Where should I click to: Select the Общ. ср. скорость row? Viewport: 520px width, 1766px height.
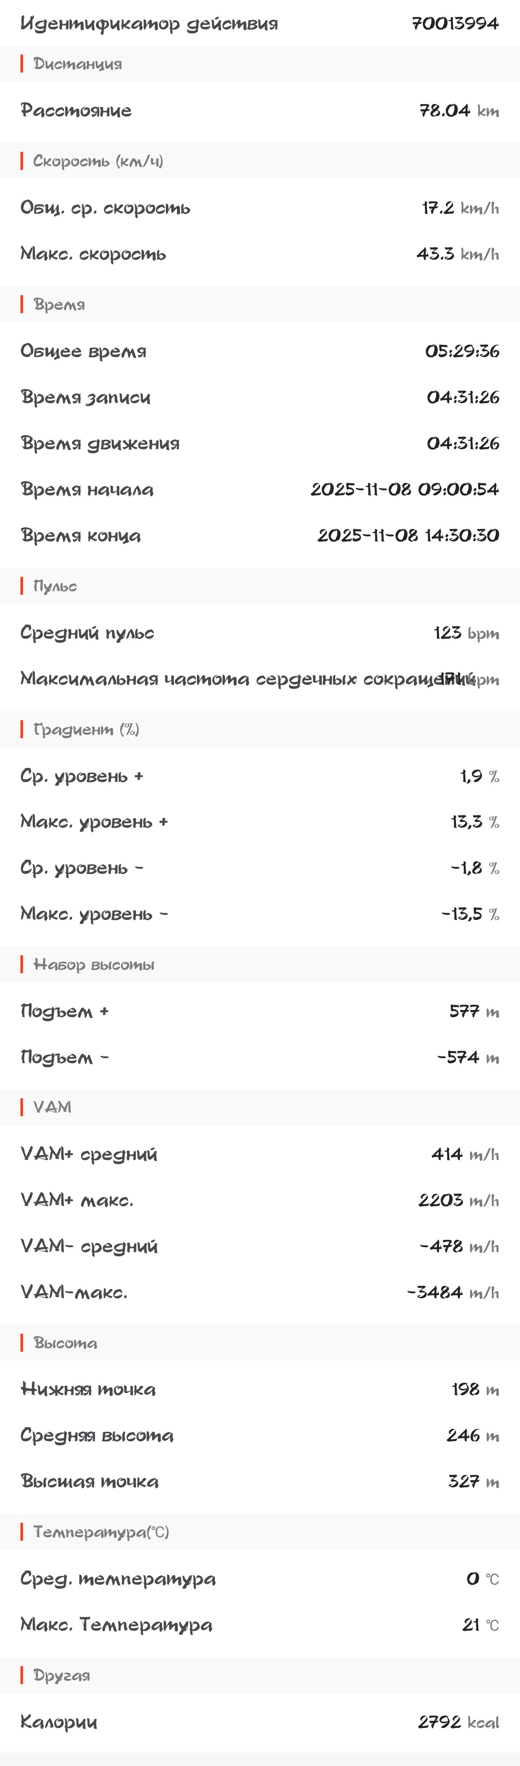point(260,208)
